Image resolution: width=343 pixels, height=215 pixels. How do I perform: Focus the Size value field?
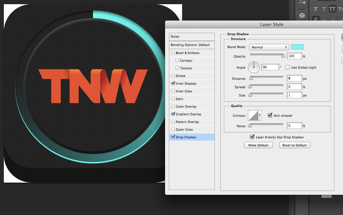(295, 95)
